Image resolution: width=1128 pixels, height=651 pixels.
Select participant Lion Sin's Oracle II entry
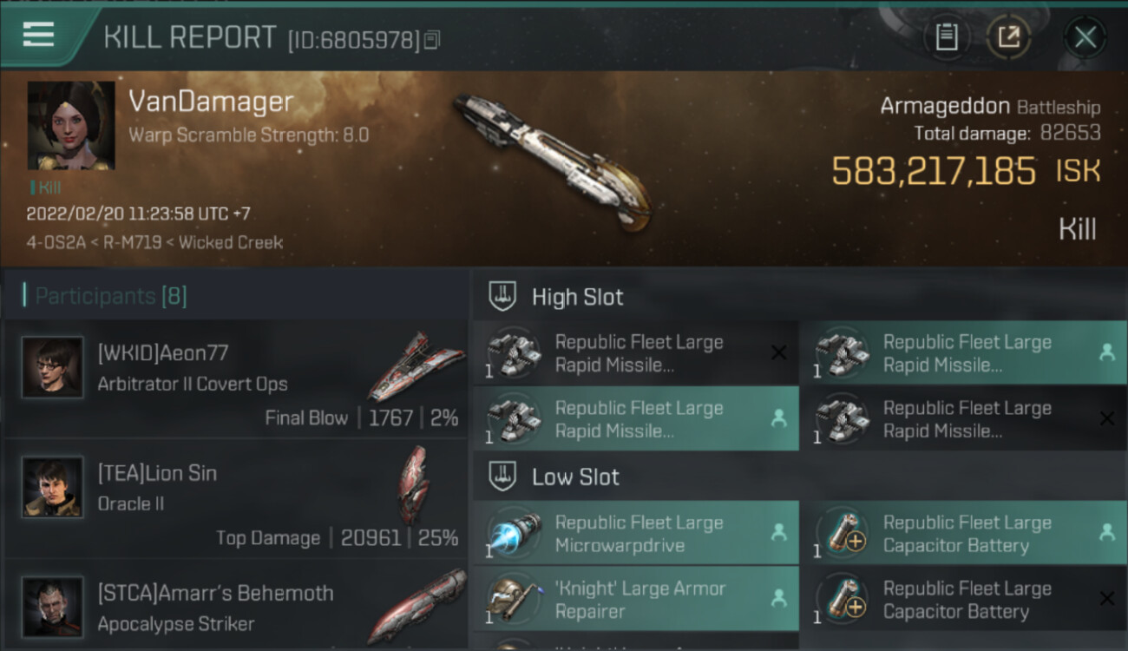[x=235, y=499]
